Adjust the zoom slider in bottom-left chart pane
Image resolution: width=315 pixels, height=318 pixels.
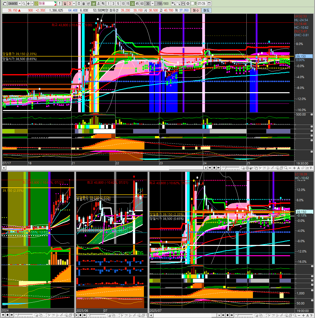tap(24, 315)
